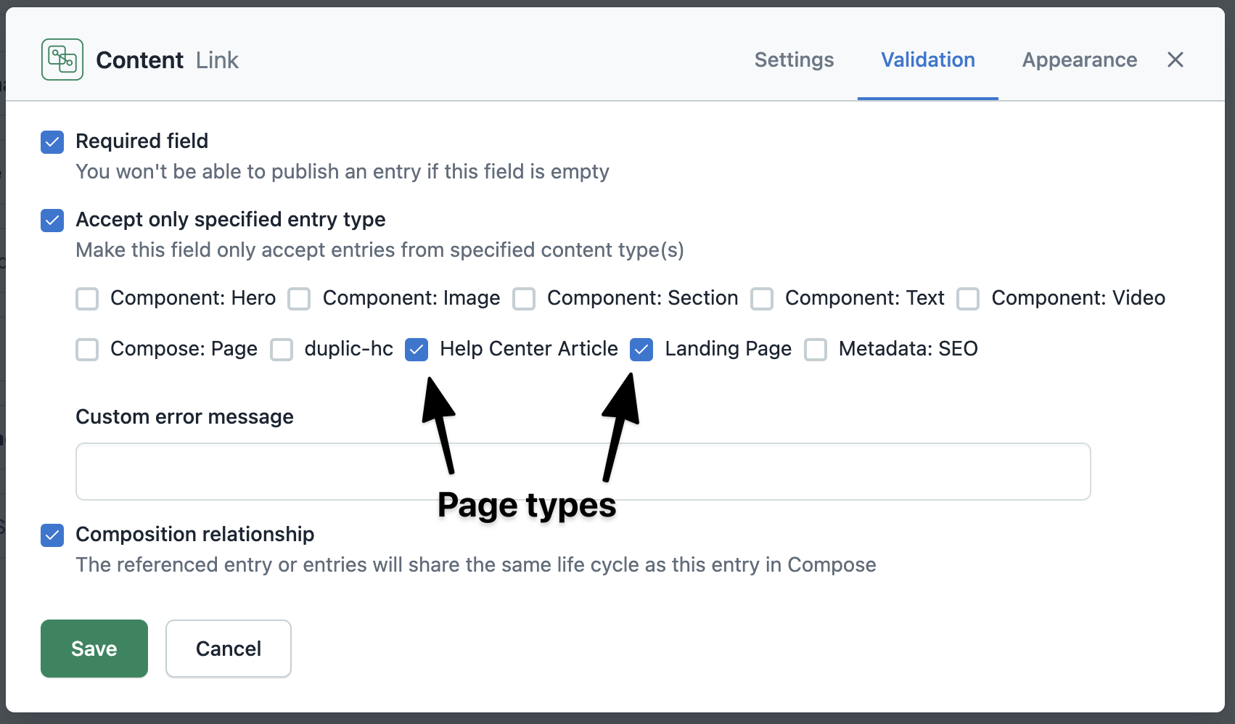Image resolution: width=1235 pixels, height=724 pixels.
Task: Close the field settings dialog
Action: (1175, 59)
